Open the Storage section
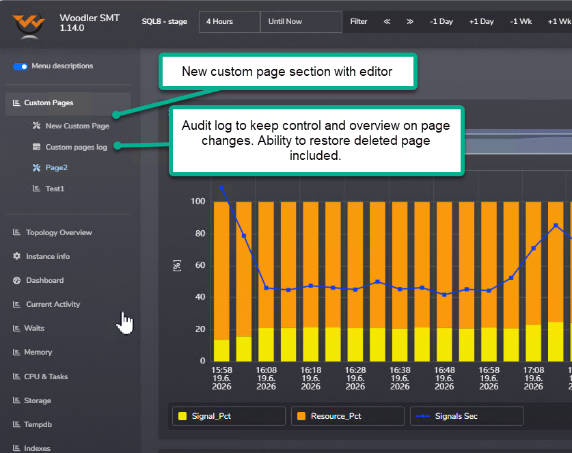The image size is (572, 453). tap(38, 401)
